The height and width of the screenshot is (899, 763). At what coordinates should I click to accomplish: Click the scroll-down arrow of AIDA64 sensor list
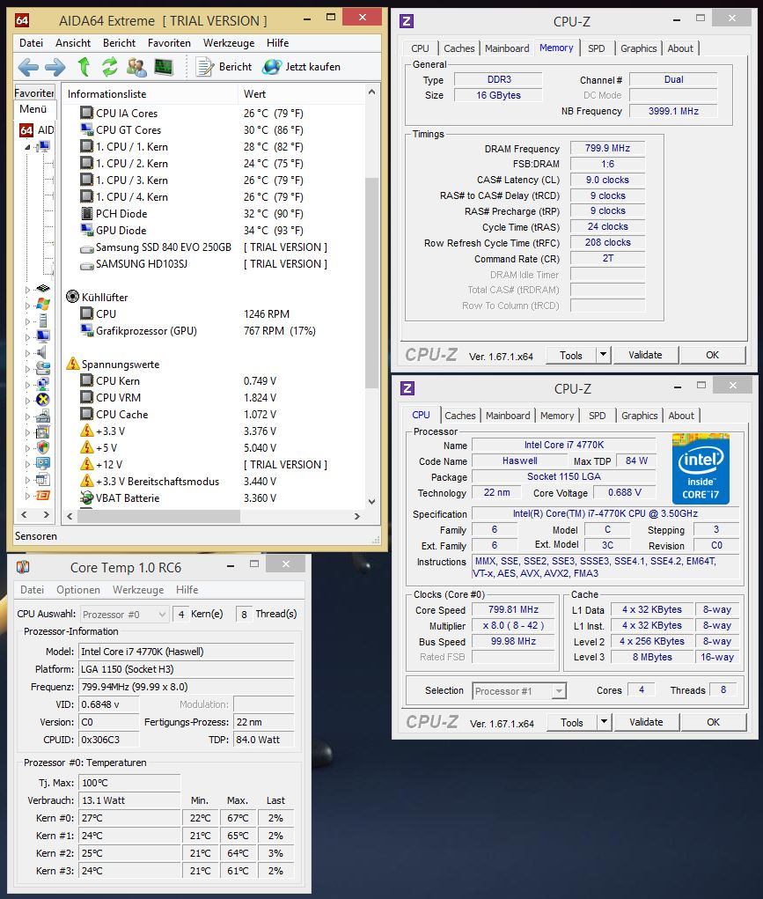pos(371,502)
